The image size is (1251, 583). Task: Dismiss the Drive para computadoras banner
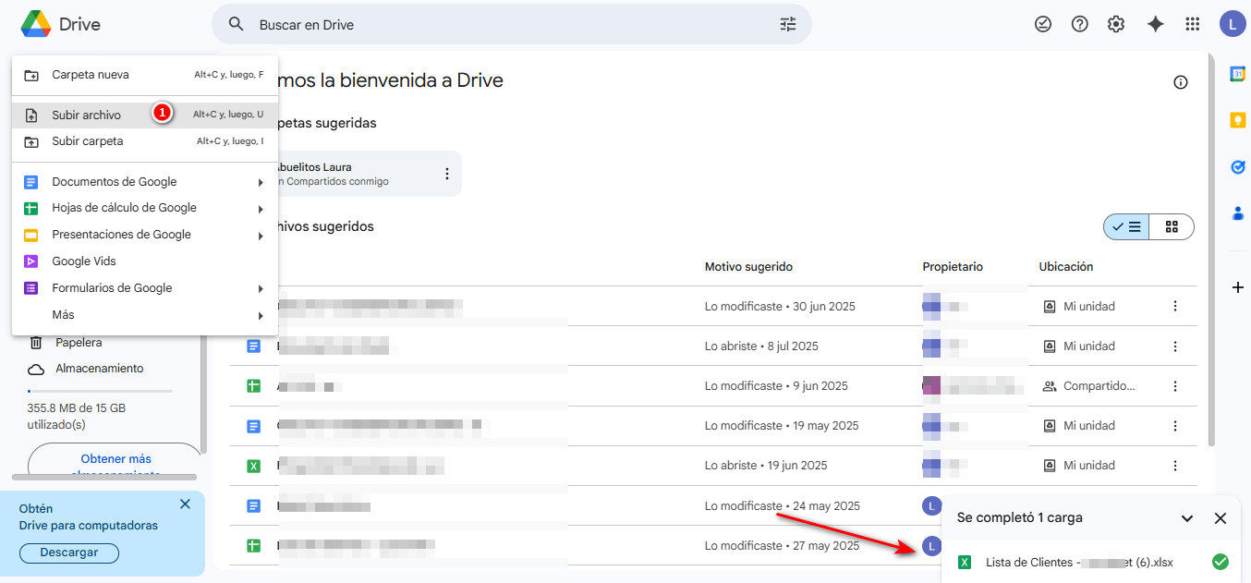[185, 504]
